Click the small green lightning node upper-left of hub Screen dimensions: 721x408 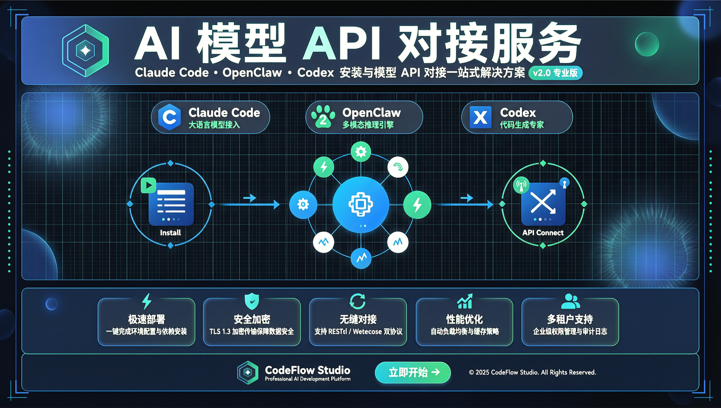pyautogui.click(x=324, y=167)
